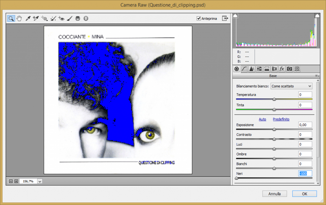Select the Radial Filter tool
Viewport: 326px width, 205px height.
tap(86, 18)
